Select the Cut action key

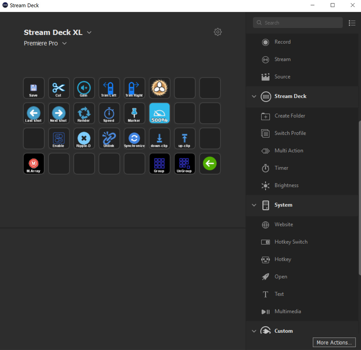[x=59, y=88]
